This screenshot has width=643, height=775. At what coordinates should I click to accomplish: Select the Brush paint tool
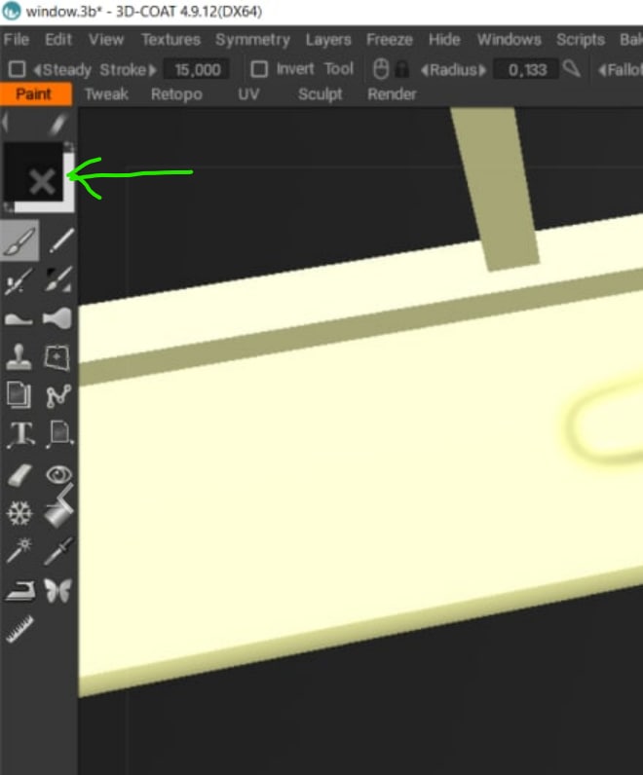[x=19, y=240]
